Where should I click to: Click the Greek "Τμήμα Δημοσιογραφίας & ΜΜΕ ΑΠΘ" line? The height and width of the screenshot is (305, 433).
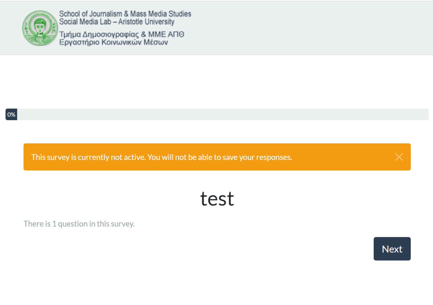click(121, 34)
